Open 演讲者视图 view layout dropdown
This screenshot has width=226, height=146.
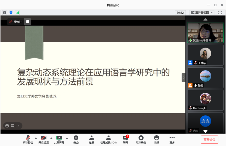click(x=202, y=13)
